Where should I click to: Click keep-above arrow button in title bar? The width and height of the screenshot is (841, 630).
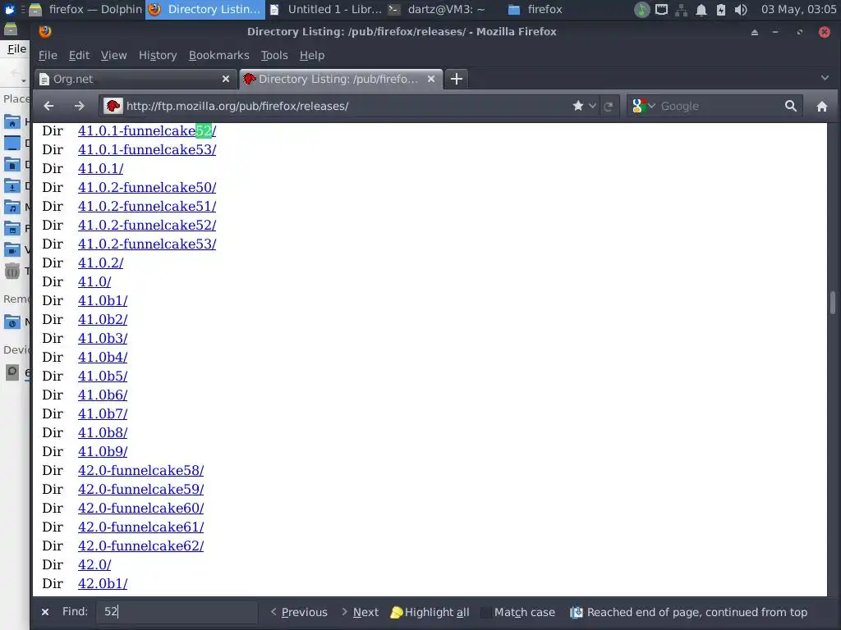click(755, 32)
